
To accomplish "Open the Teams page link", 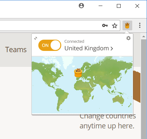I will 16,50.
